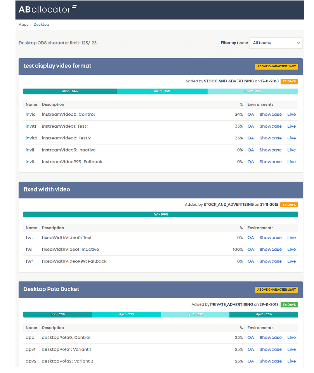Click the 72 DAYS badge

pyautogui.click(x=289, y=81)
